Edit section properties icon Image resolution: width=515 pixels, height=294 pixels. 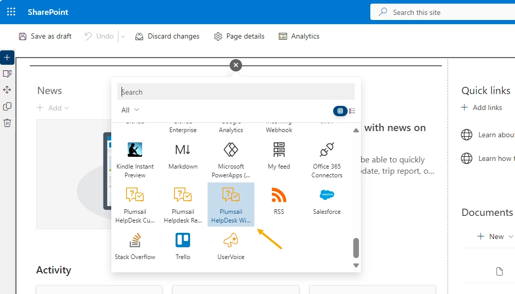[7, 73]
